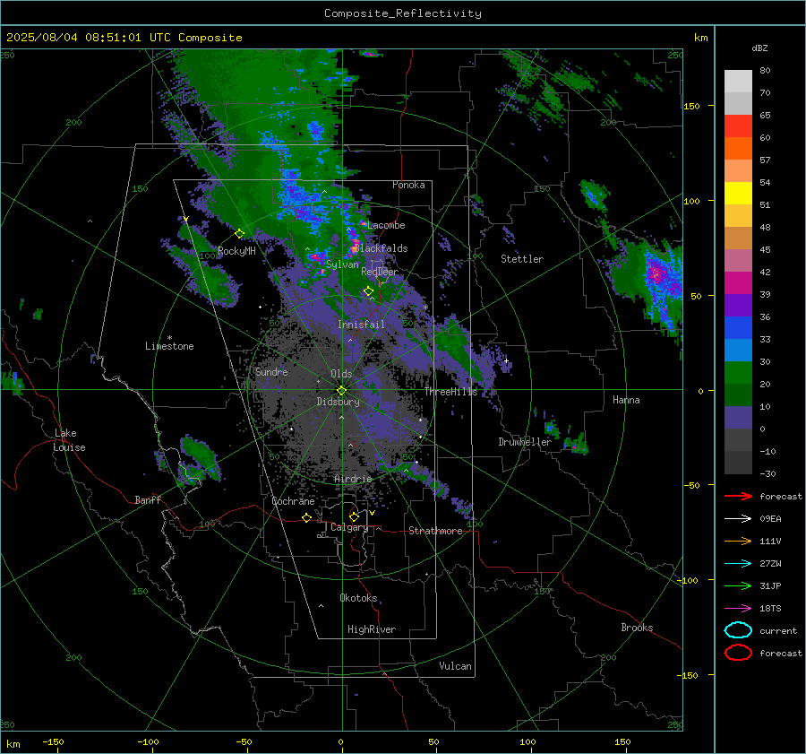Click the red forecast ellipse icon

(738, 653)
